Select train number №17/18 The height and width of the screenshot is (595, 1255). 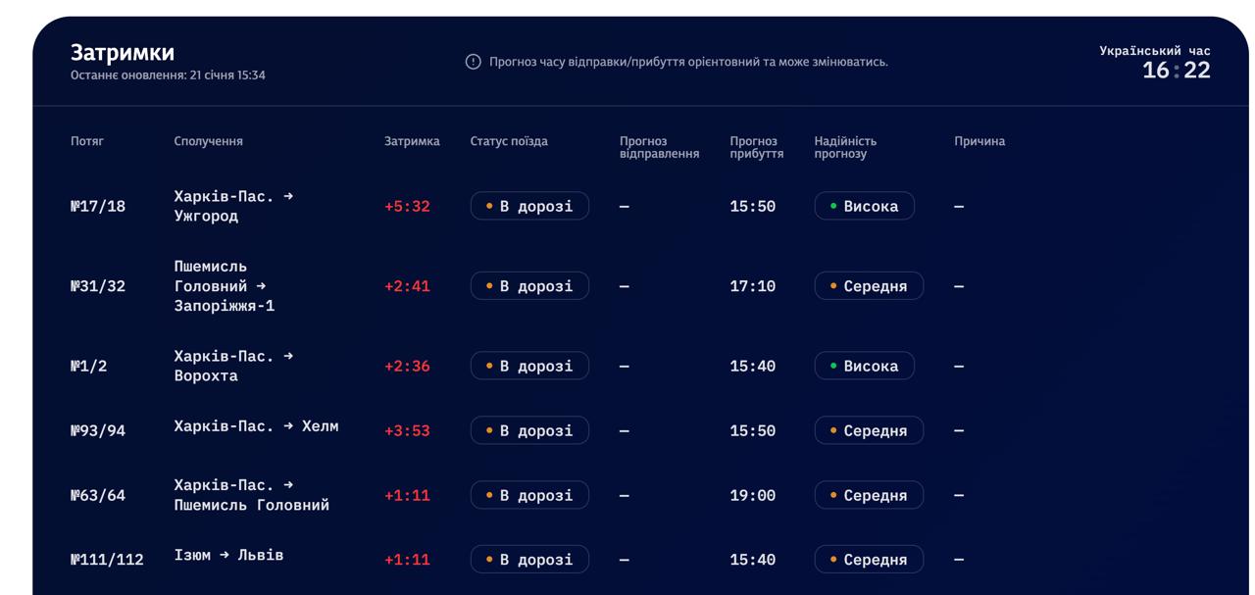pos(98,206)
